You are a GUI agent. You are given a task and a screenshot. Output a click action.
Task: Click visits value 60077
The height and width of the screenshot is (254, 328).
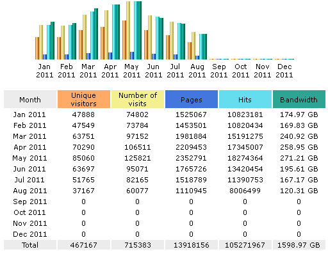point(137,191)
